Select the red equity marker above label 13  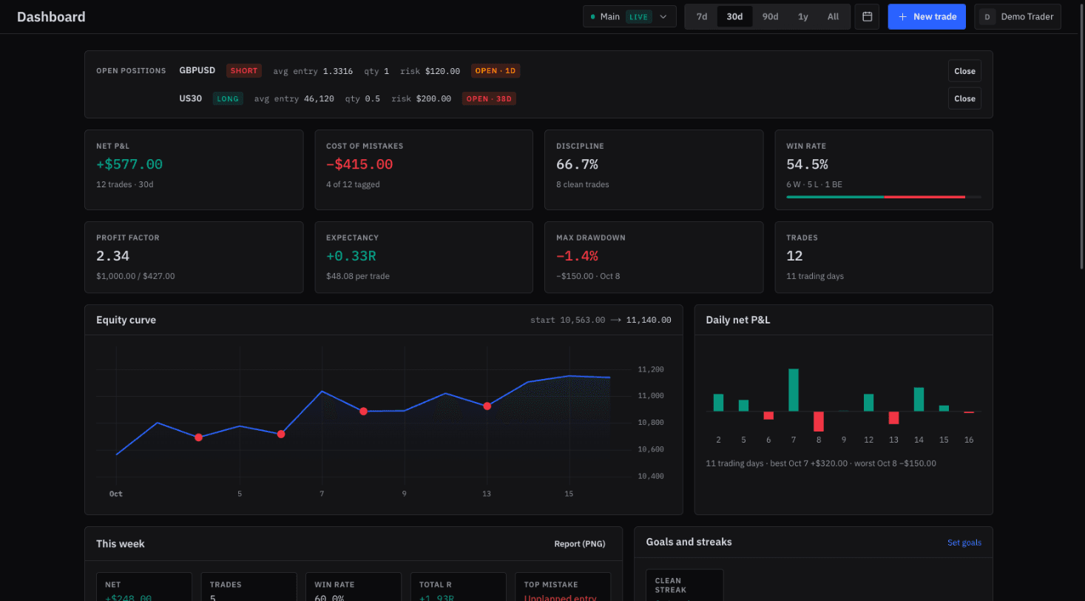click(x=487, y=406)
